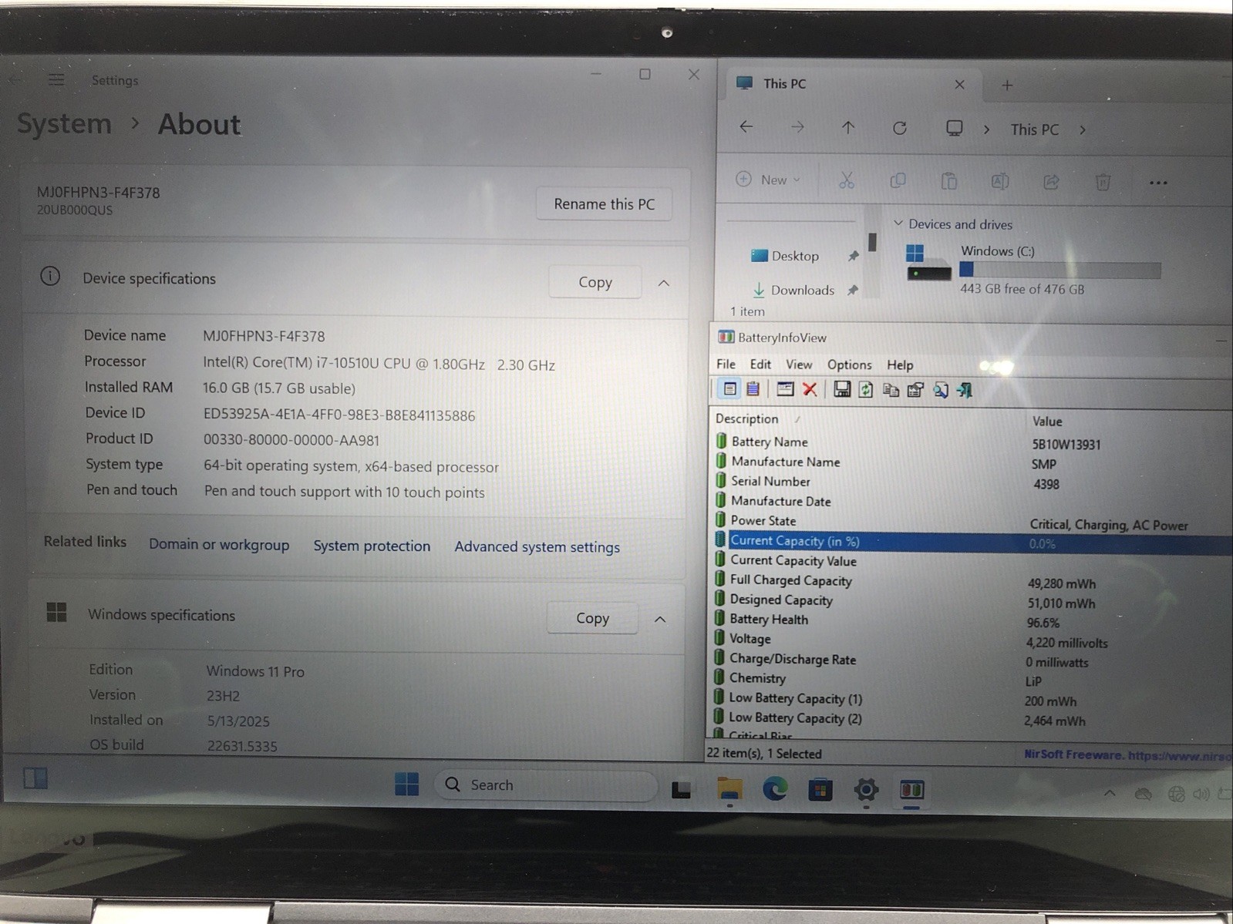Open the View menu in BatteryInfoView
The image size is (1233, 924).
(x=799, y=364)
